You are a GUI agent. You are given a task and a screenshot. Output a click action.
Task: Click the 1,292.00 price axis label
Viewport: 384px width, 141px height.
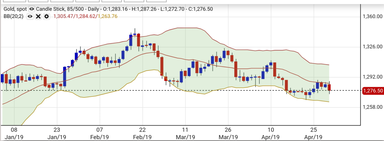tap(372, 77)
